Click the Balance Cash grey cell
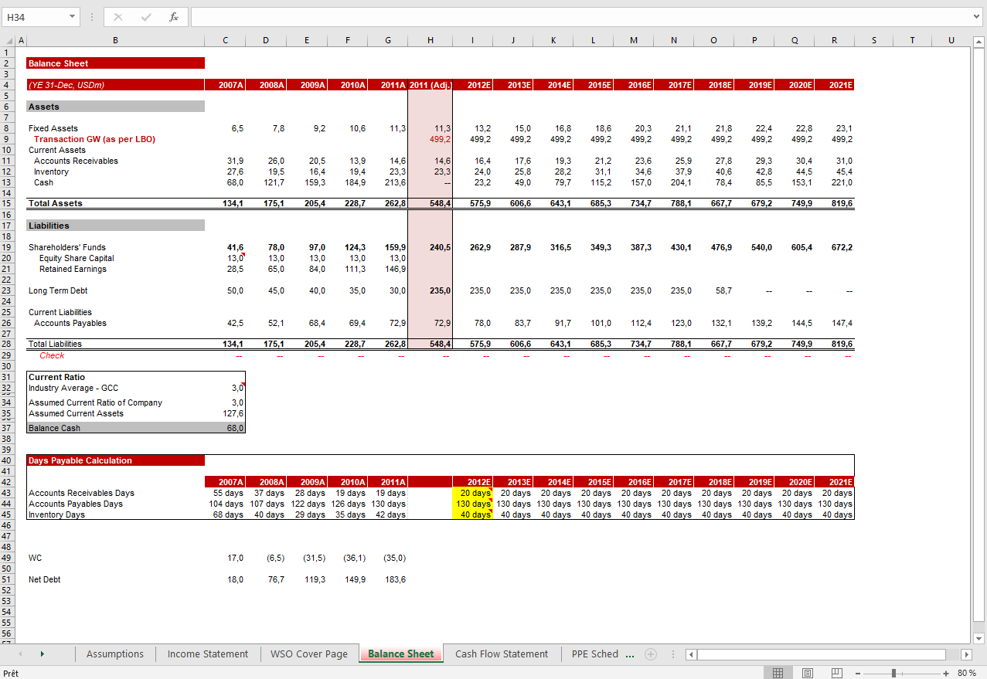 click(115, 427)
